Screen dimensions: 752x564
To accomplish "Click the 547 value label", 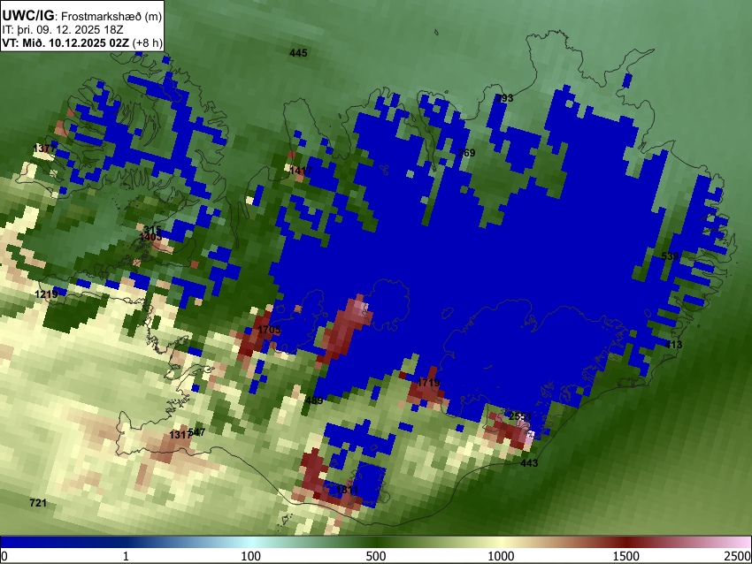I will 197,432.
